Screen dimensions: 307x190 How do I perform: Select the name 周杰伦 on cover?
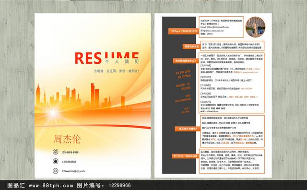pyautogui.click(x=67, y=139)
